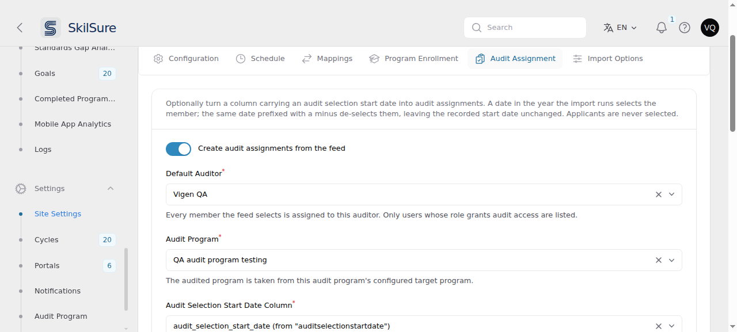The image size is (737, 332).
Task: Click the Schedule clock icon
Action: (x=241, y=59)
